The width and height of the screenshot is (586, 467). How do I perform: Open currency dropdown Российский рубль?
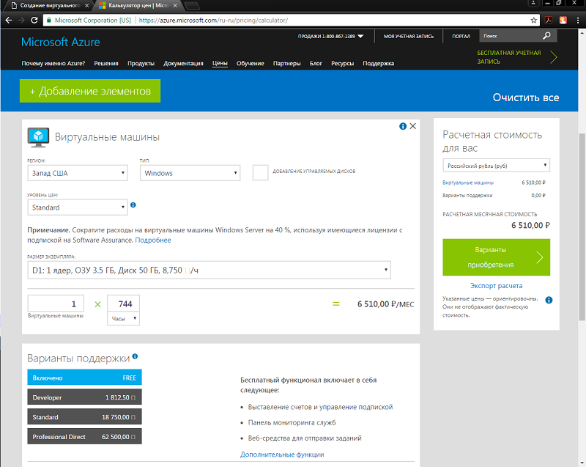point(497,166)
